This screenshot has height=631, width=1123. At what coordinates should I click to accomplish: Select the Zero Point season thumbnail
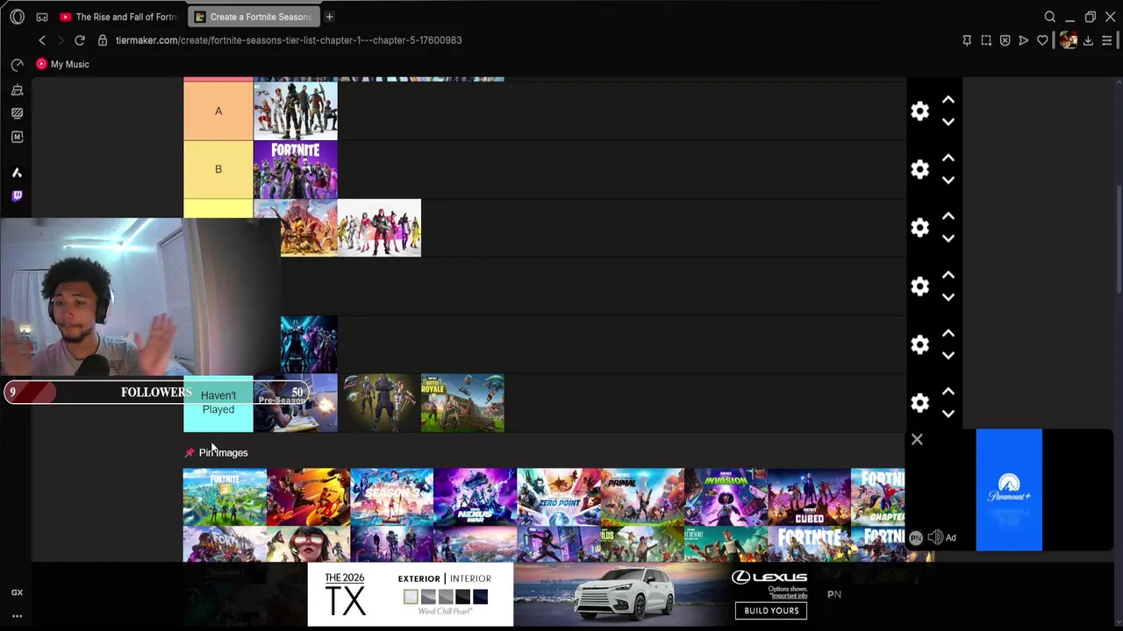(x=559, y=497)
